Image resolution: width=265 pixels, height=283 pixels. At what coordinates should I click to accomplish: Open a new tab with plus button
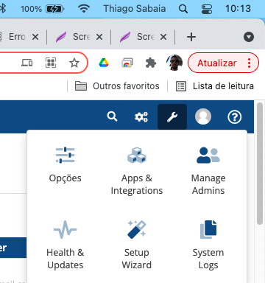tap(191, 37)
